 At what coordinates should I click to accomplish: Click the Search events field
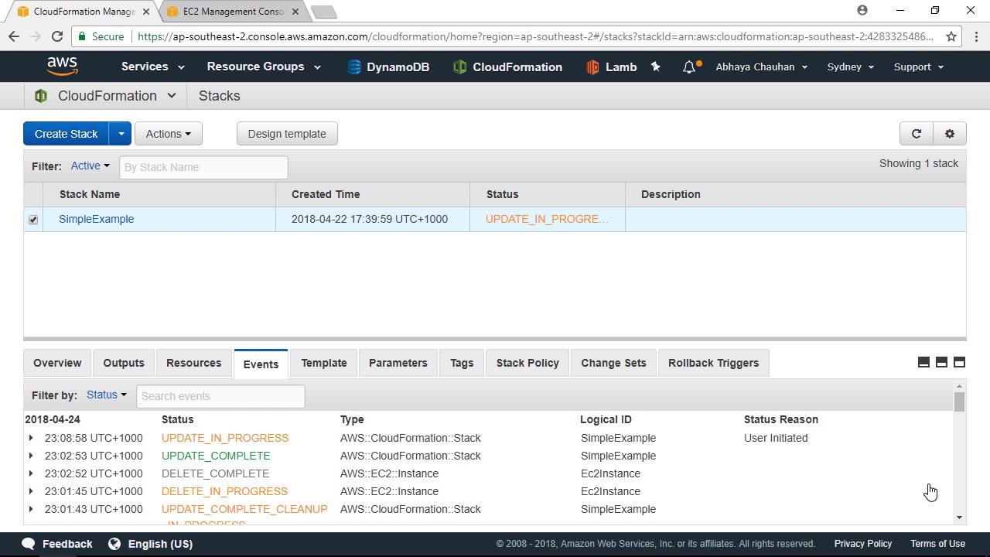[x=220, y=396]
